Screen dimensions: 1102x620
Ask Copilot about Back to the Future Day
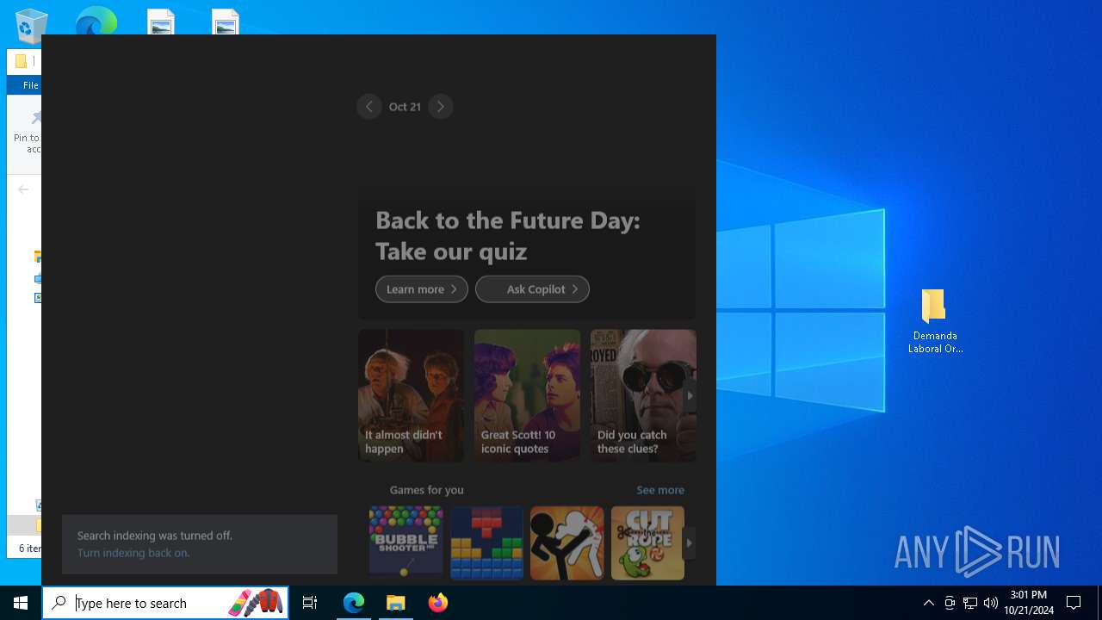532,289
